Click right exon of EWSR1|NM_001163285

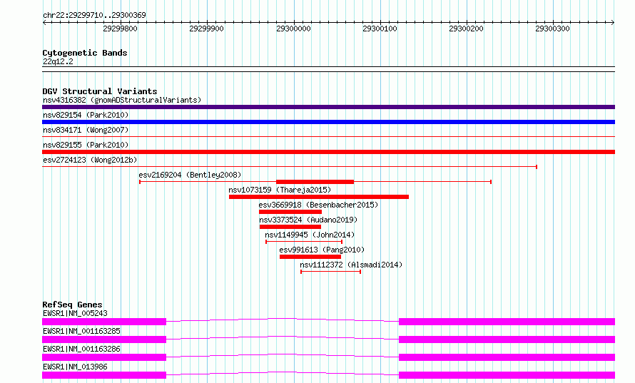pyautogui.click(x=507, y=339)
